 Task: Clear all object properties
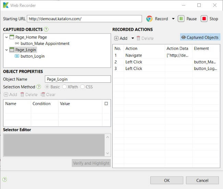pyautogui.click(x=48, y=95)
